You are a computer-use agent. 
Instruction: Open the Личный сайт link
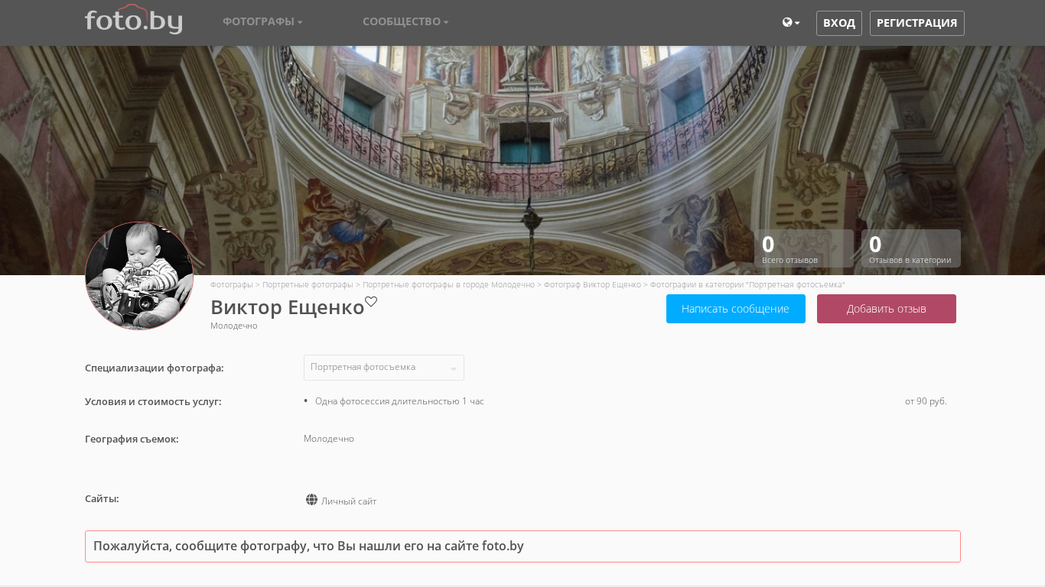click(349, 501)
